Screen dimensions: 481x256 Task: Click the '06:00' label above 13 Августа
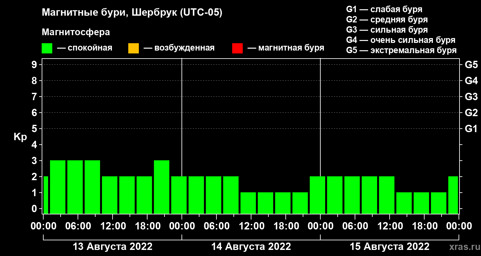(78, 226)
